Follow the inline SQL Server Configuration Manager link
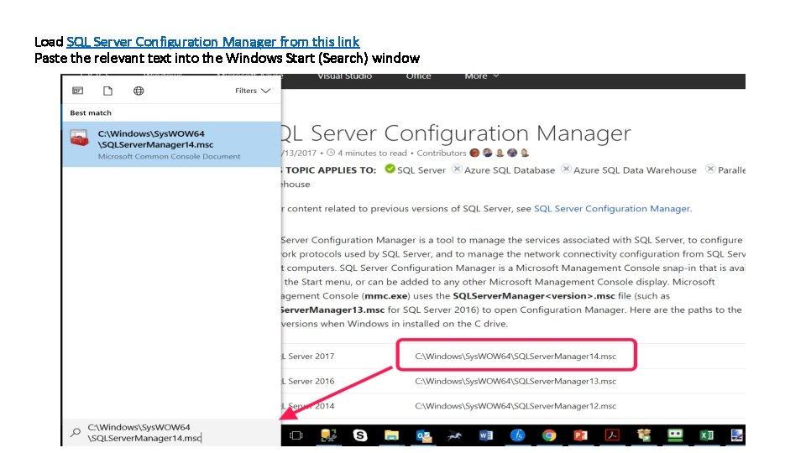Viewport: 806px width, 453px height. tap(612, 209)
